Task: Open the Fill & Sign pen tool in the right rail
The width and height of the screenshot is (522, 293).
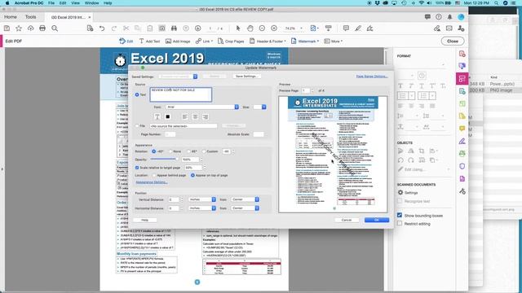Action: click(462, 141)
